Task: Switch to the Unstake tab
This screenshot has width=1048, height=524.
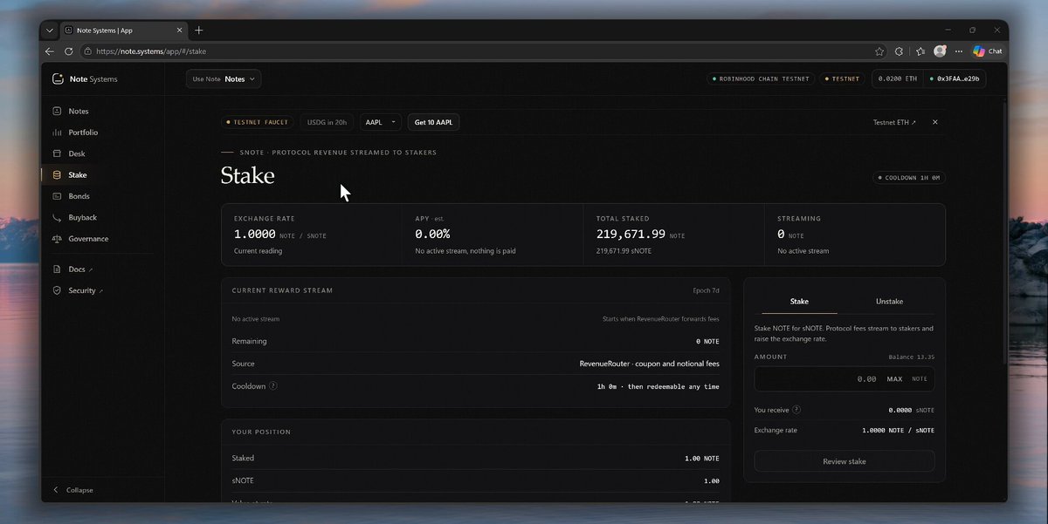Action: (x=889, y=302)
